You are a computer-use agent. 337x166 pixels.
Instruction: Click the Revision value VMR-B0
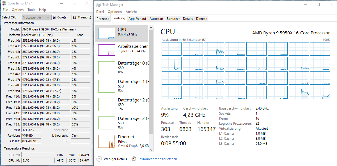31,136
